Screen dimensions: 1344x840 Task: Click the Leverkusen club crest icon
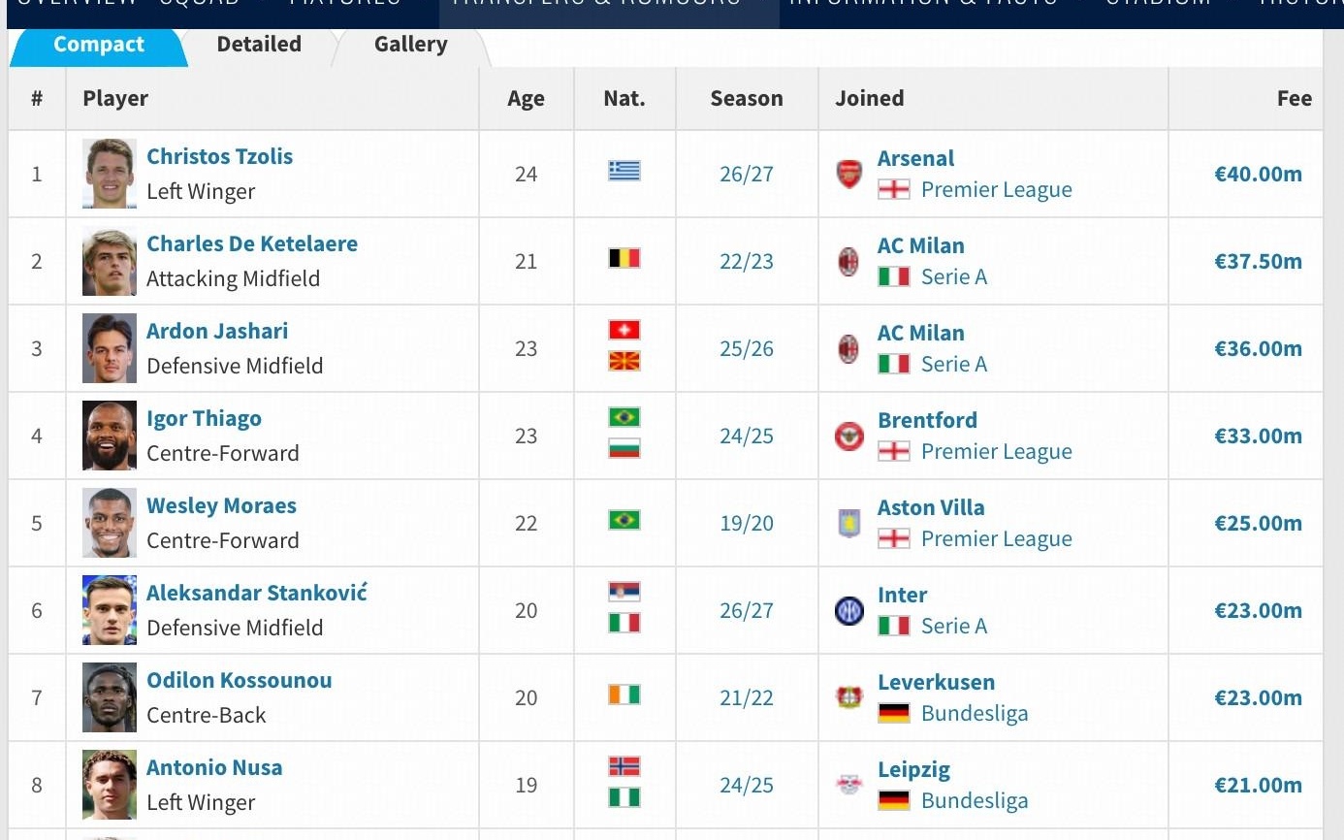tap(848, 698)
